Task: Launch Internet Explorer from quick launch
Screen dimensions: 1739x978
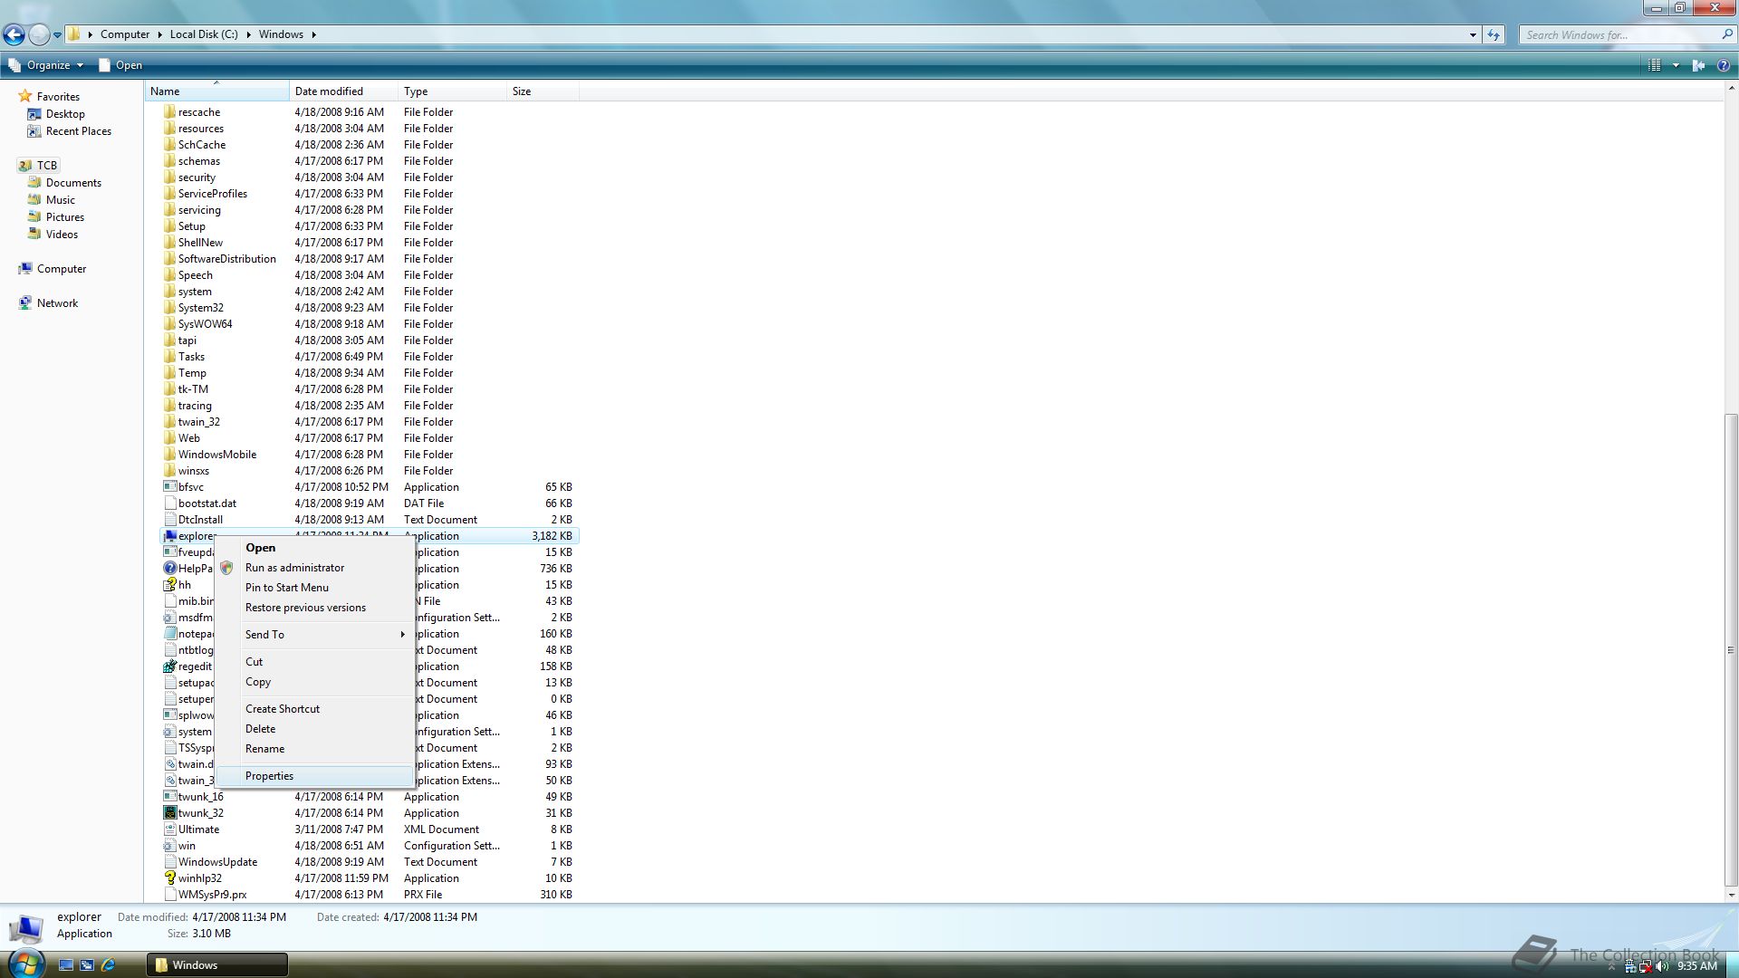Action: coord(108,965)
